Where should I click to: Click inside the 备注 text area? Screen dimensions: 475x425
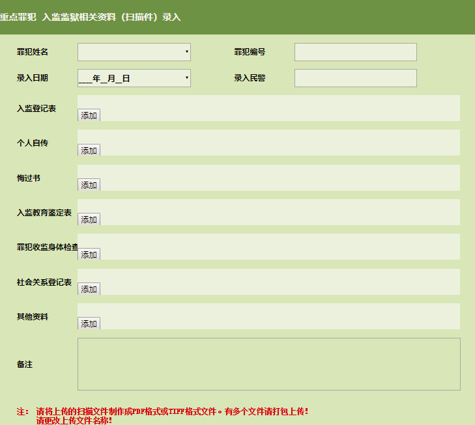(x=268, y=364)
